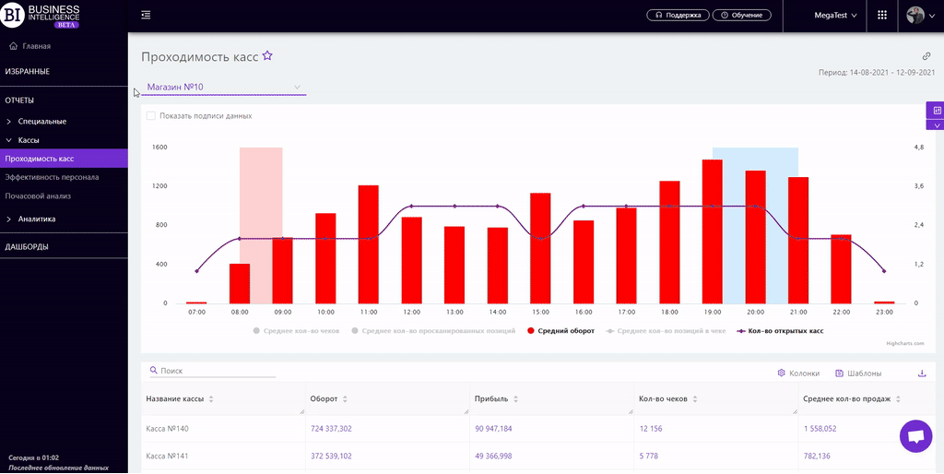Open Почасовой анализ report
Viewport: 944px width, 474px height.
(38, 196)
